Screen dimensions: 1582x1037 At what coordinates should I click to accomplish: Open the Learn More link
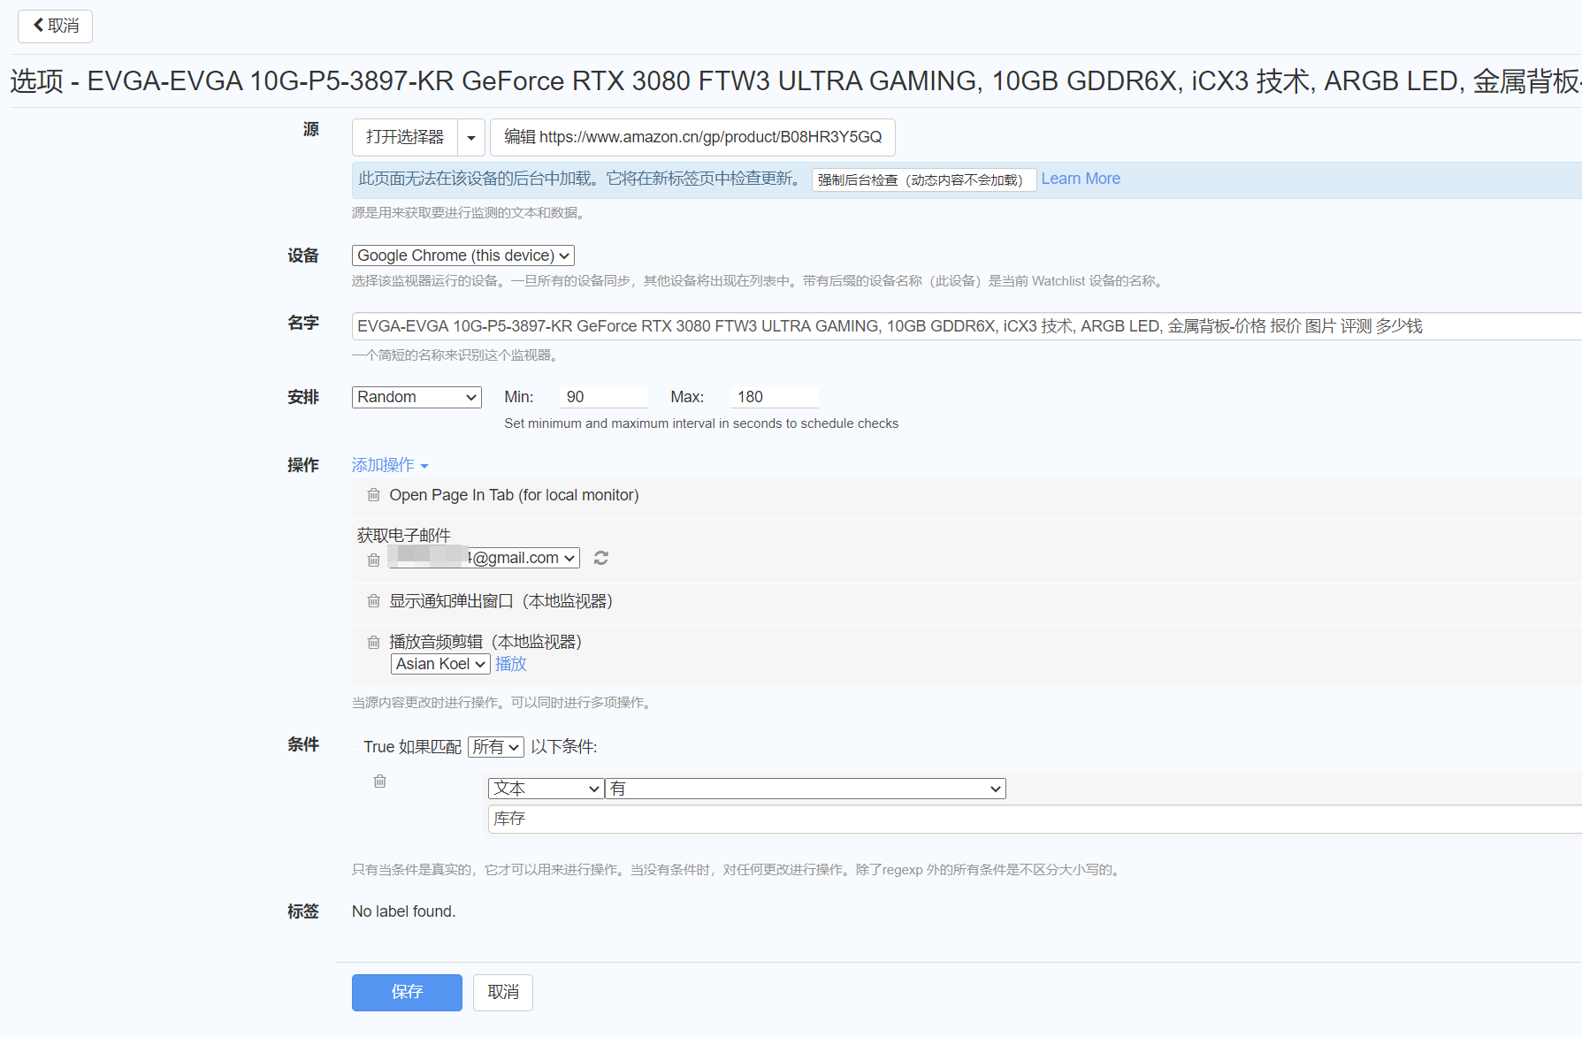1081,179
